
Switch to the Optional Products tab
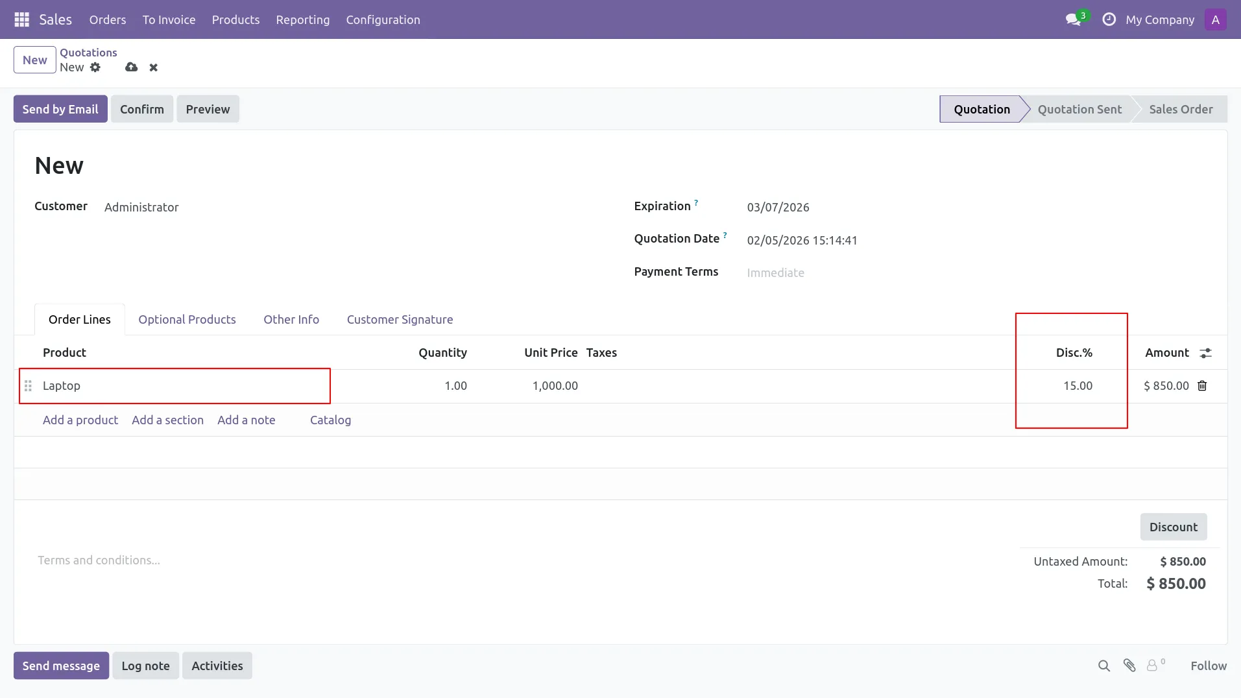[187, 319]
